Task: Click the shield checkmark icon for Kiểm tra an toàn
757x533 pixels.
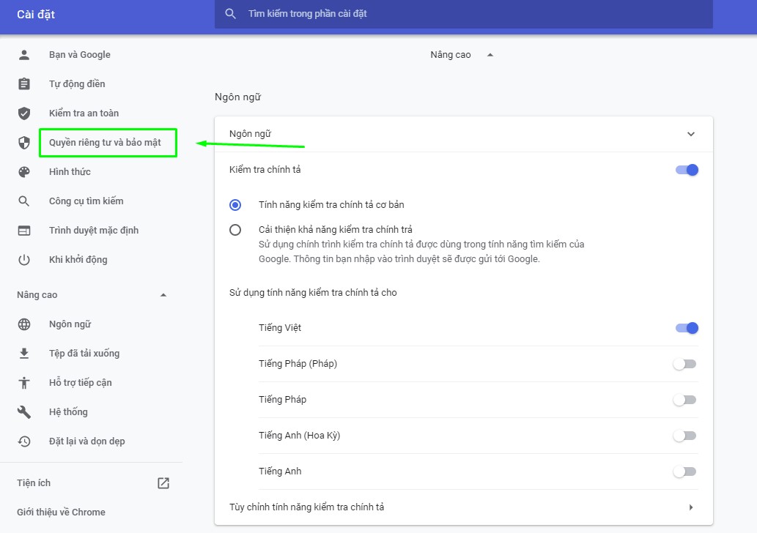Action: 24,113
